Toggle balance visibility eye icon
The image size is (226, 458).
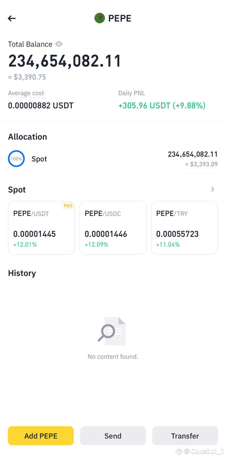pos(59,44)
